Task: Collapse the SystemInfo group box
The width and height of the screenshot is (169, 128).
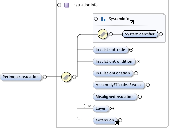Action: (96, 19)
